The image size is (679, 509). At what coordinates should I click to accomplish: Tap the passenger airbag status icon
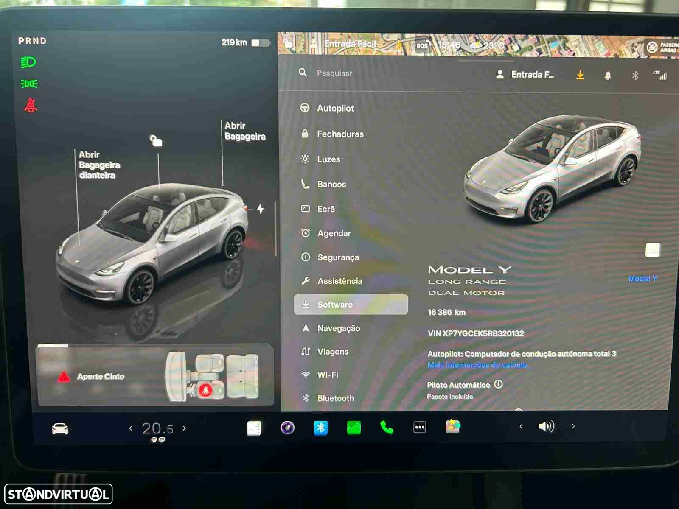(x=662, y=47)
